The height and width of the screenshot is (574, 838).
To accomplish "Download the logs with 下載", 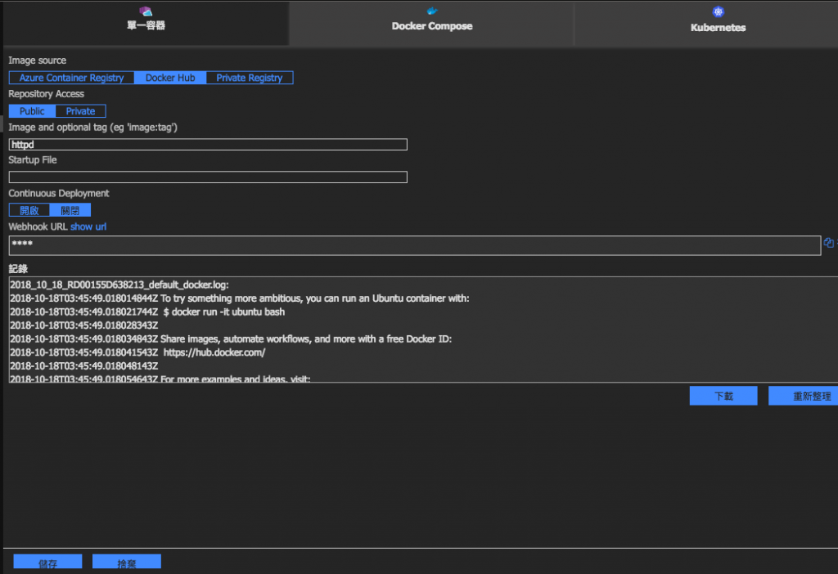I will (x=723, y=396).
